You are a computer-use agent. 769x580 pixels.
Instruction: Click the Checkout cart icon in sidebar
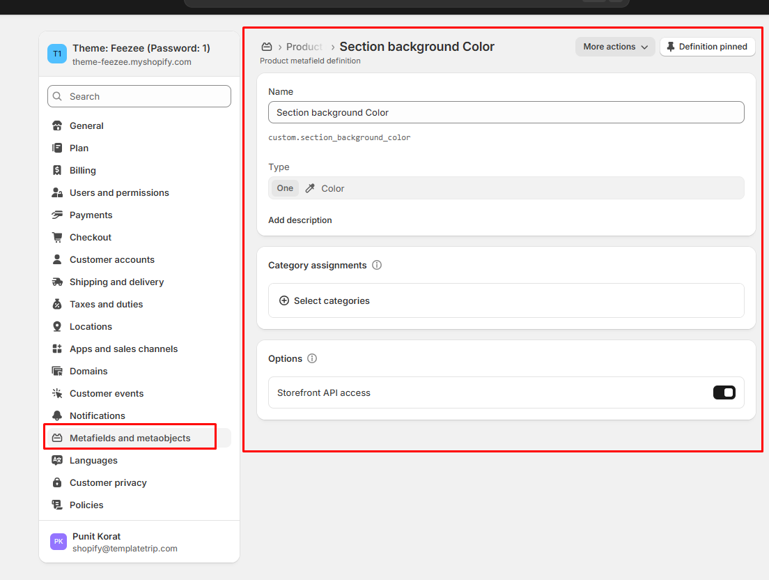coord(57,237)
